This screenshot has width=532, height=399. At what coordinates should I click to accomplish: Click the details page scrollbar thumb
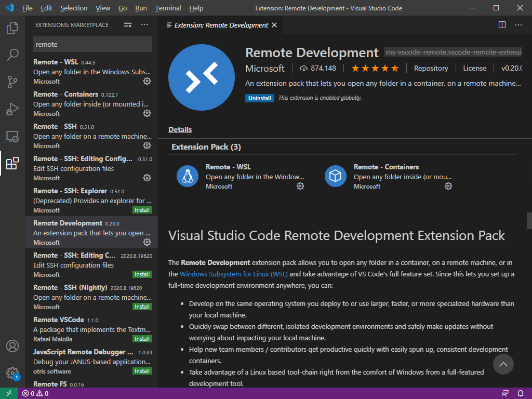coord(529,221)
